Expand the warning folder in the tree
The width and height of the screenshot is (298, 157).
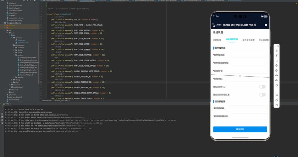[14, 77]
